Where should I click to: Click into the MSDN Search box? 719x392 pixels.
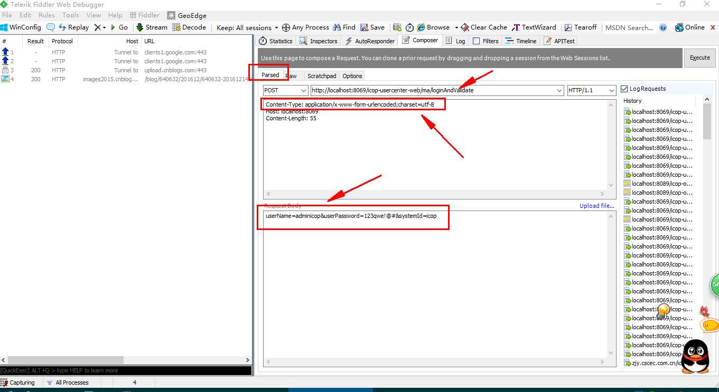(629, 27)
